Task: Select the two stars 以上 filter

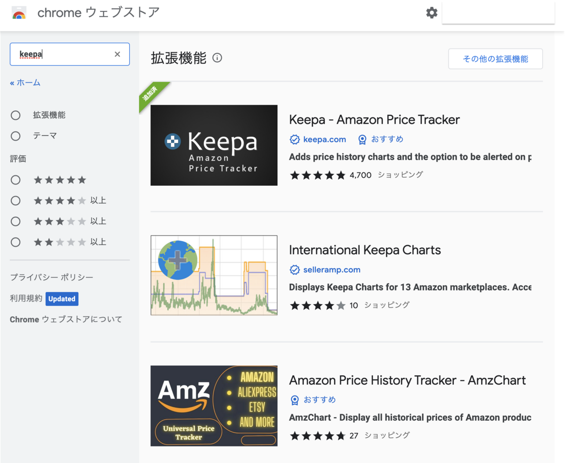Action: point(16,242)
